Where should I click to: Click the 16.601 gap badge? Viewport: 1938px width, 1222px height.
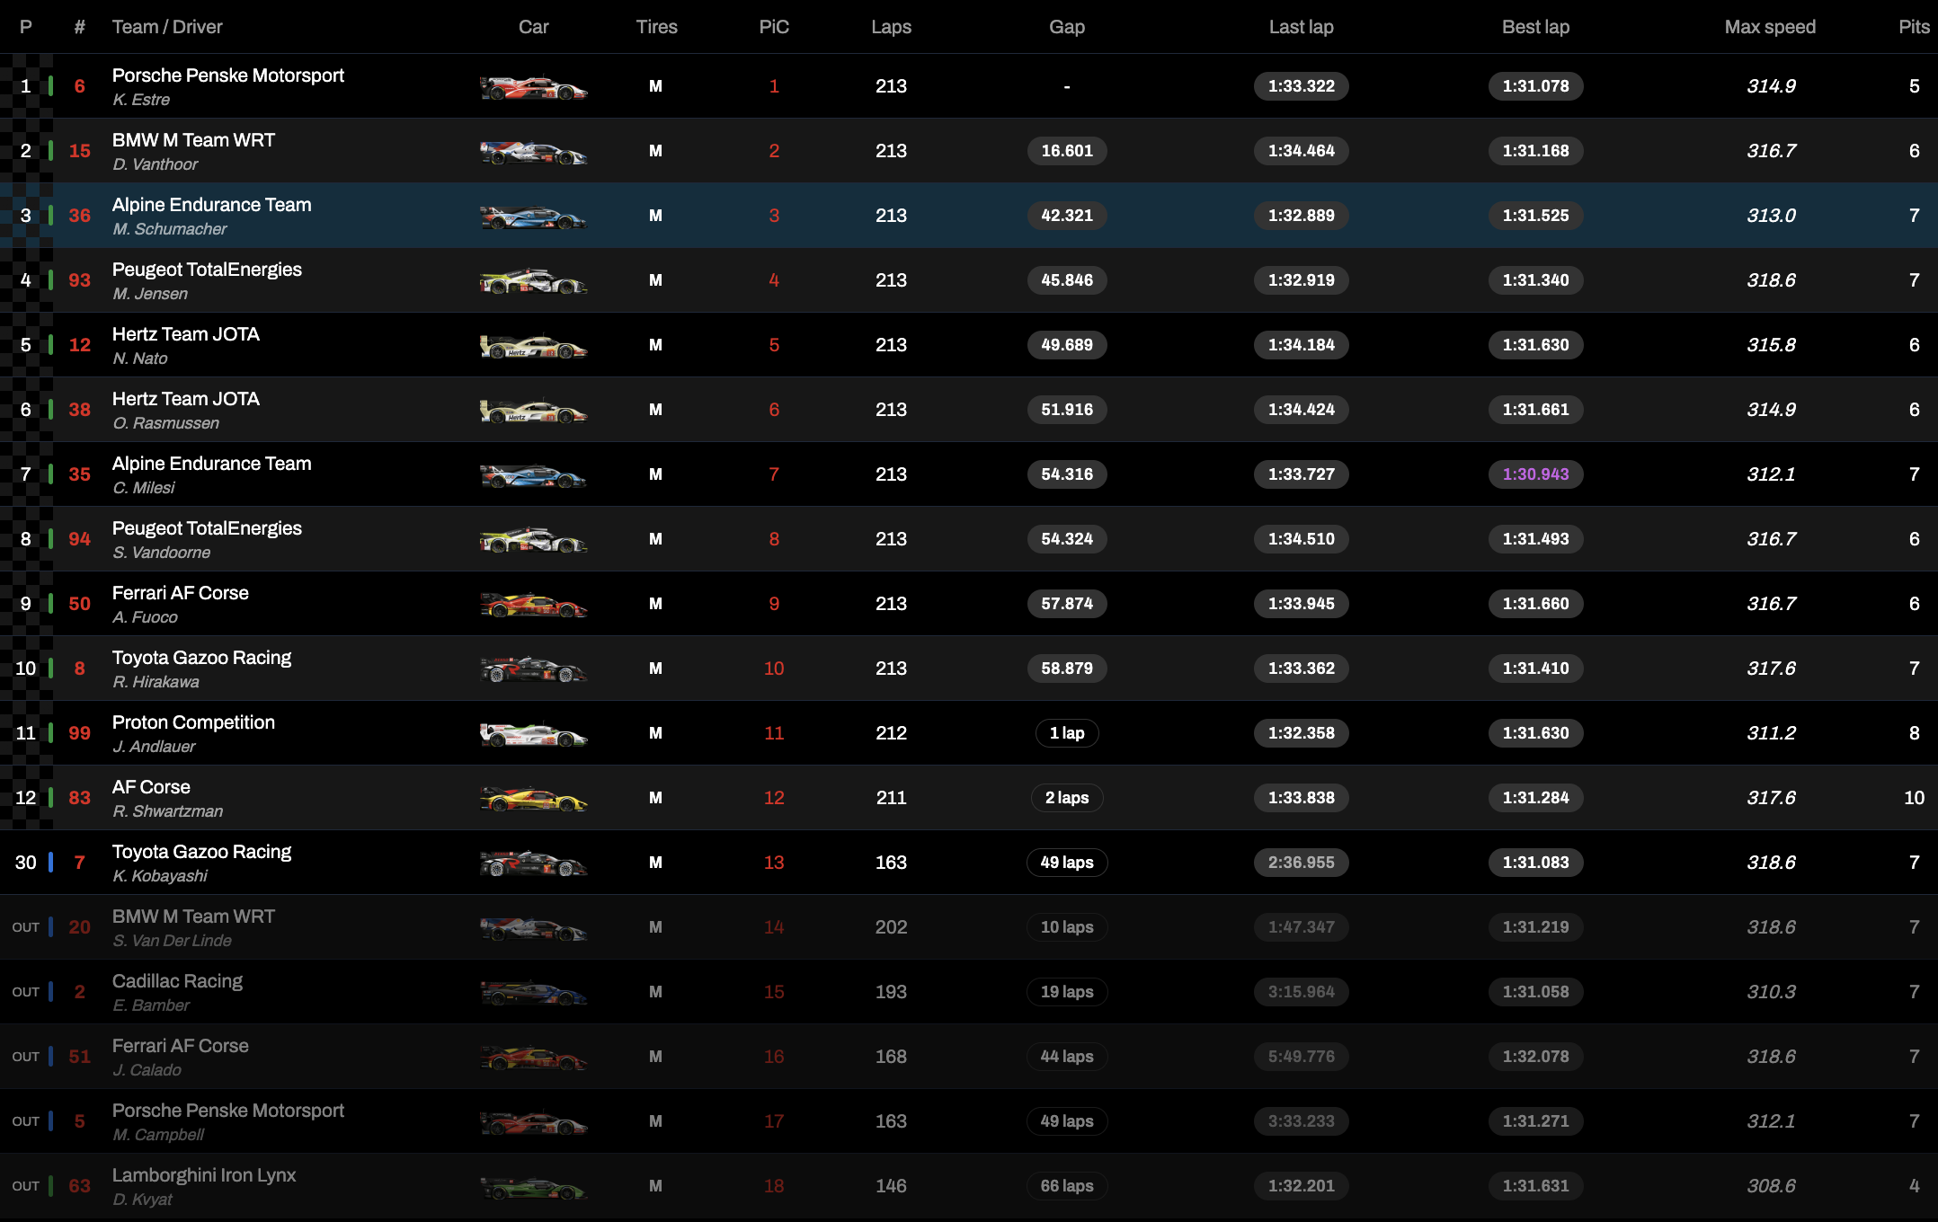[1067, 151]
